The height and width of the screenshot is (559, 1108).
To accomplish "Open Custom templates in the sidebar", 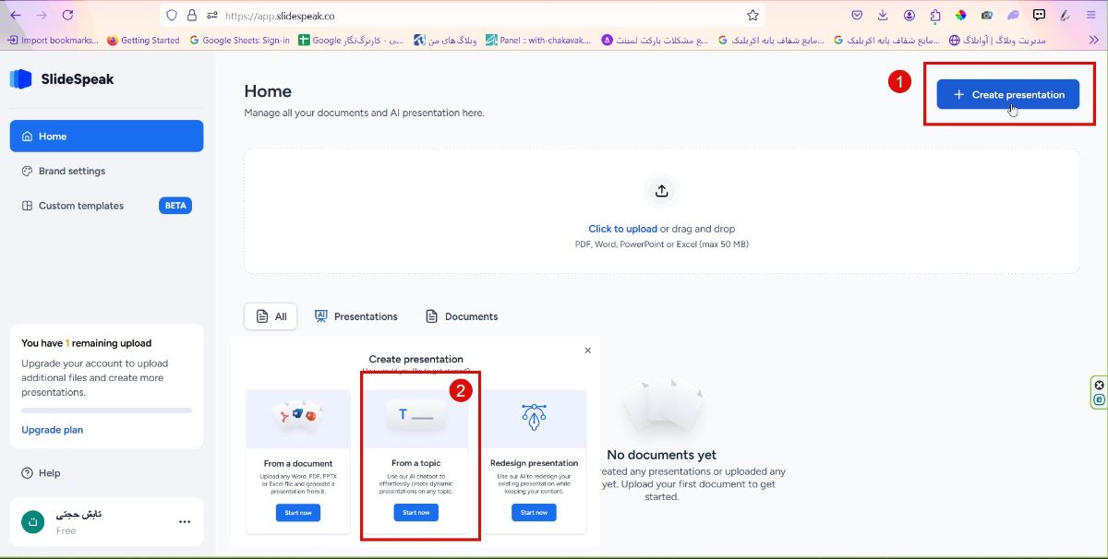I will [81, 206].
